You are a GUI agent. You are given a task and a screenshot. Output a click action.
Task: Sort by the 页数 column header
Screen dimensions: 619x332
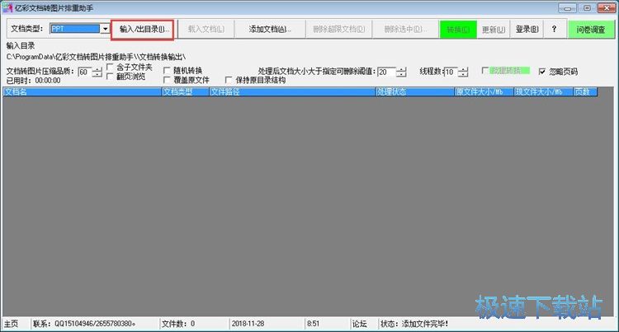click(x=585, y=91)
